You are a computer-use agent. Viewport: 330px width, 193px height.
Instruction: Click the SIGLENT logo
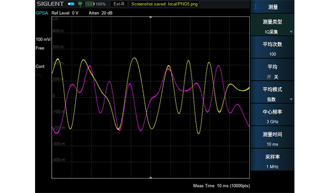coord(50,4)
